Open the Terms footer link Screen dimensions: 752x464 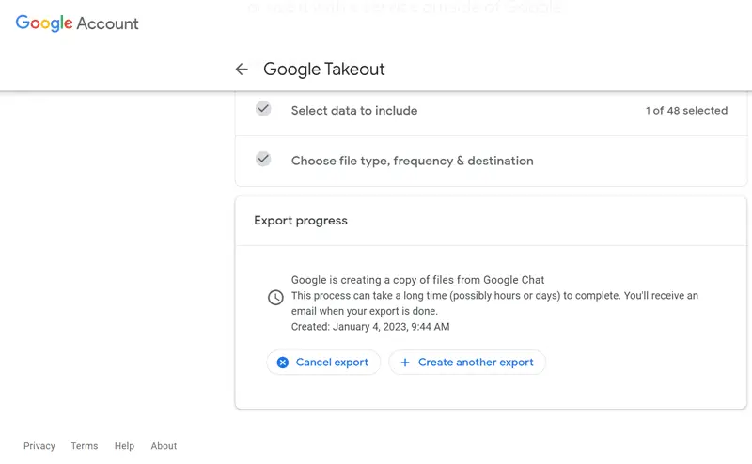pos(85,446)
